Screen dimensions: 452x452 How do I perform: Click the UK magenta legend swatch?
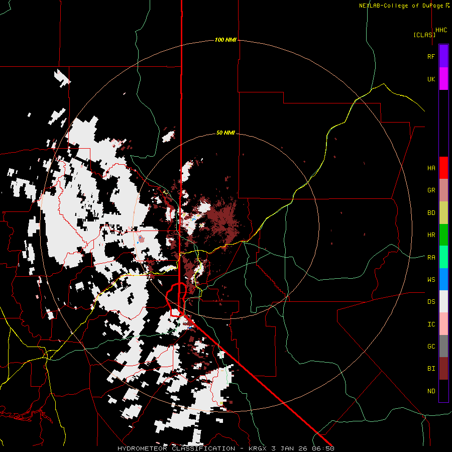pyautogui.click(x=443, y=79)
